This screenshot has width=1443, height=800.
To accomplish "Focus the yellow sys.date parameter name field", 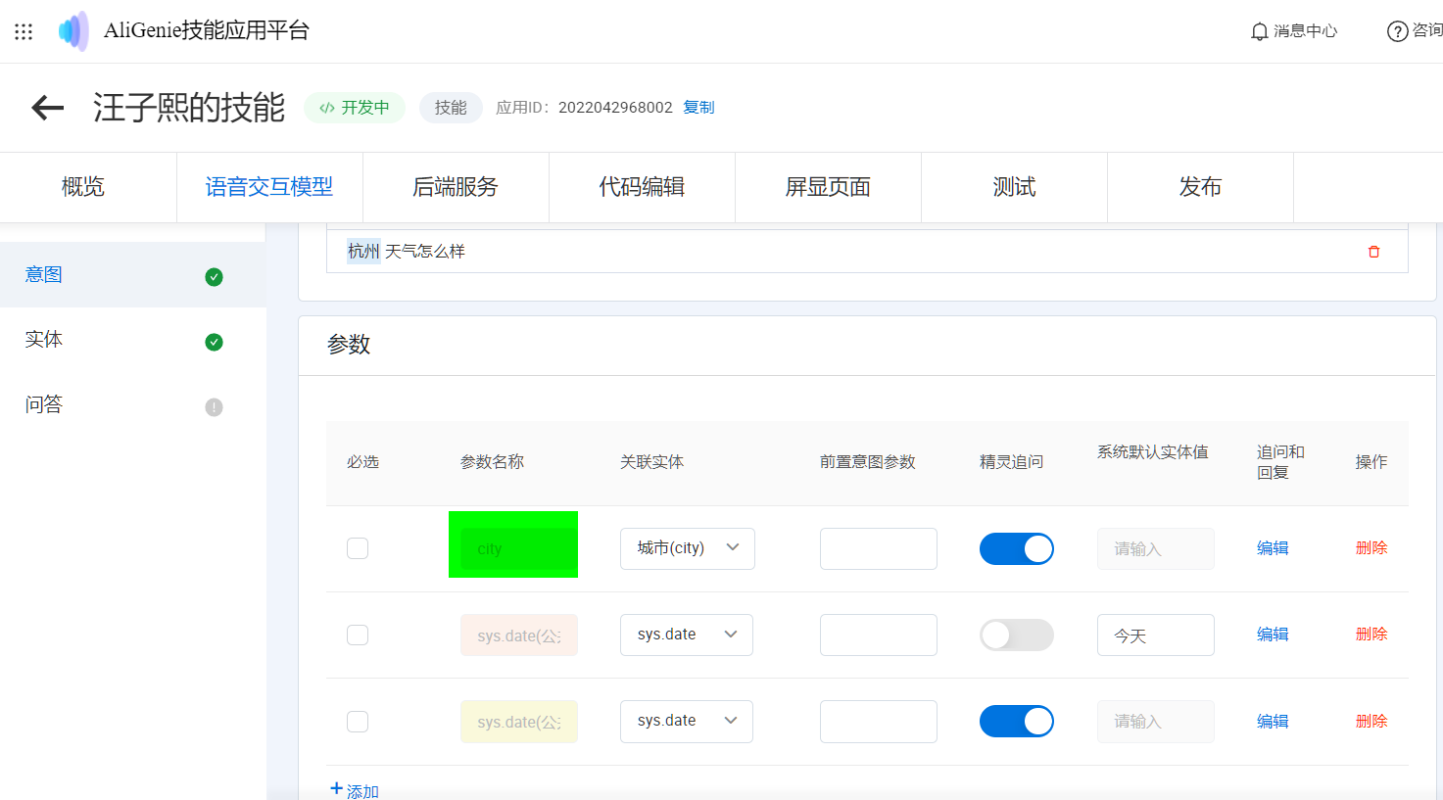I will (x=519, y=722).
